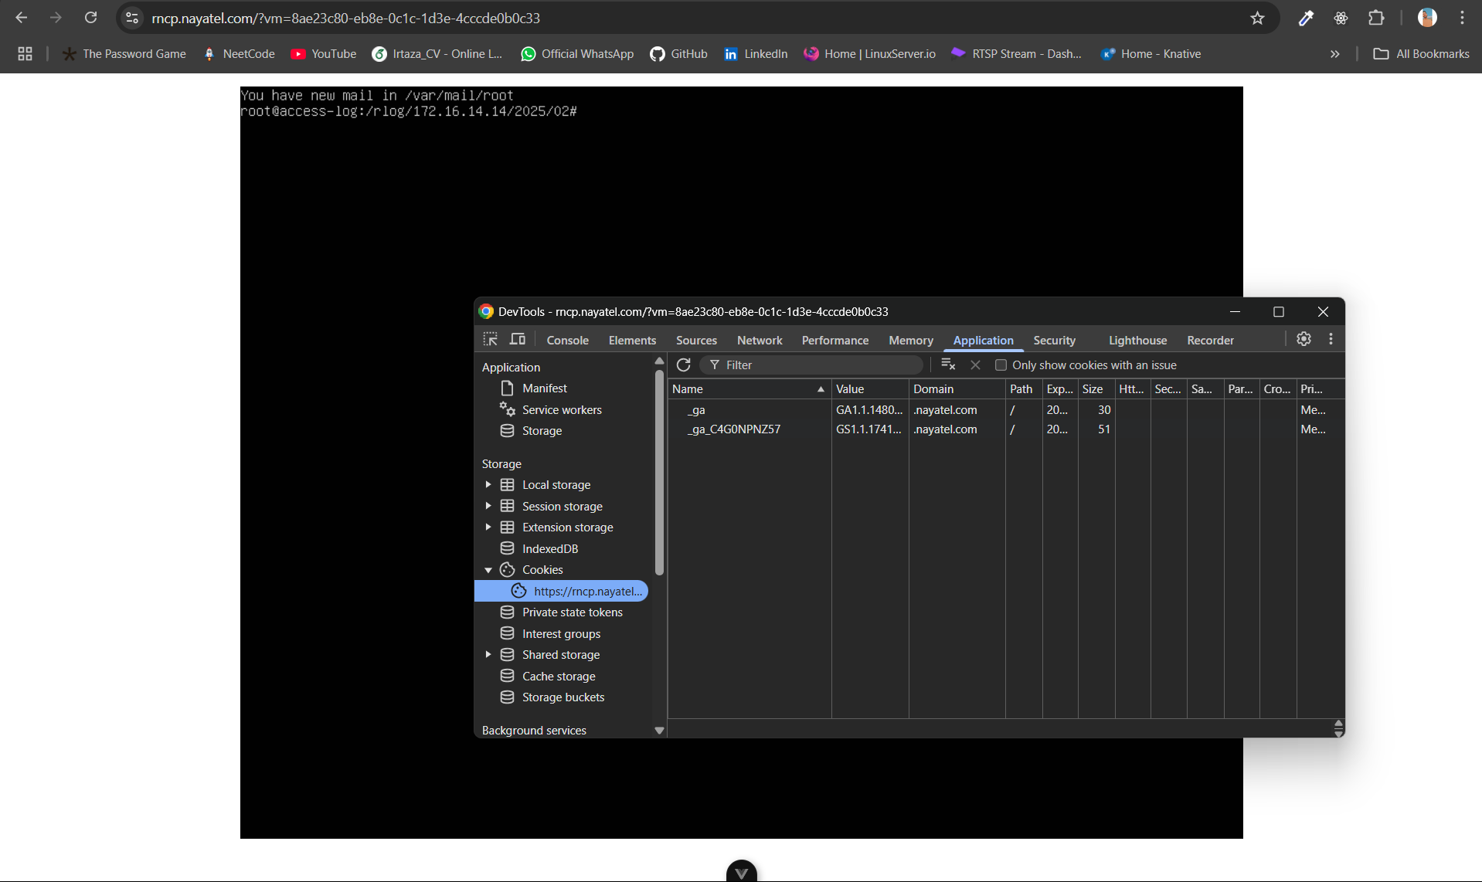The width and height of the screenshot is (1482, 882).
Task: Open the apps grid in bookmarks bar
Action: coord(25,53)
